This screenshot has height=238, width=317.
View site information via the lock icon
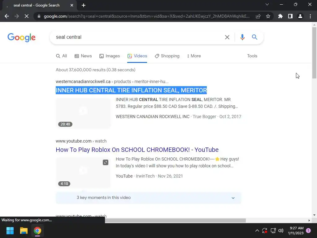pos(39,16)
